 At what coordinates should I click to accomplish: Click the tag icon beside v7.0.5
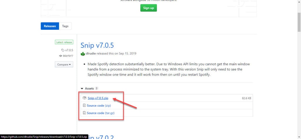[63, 50]
